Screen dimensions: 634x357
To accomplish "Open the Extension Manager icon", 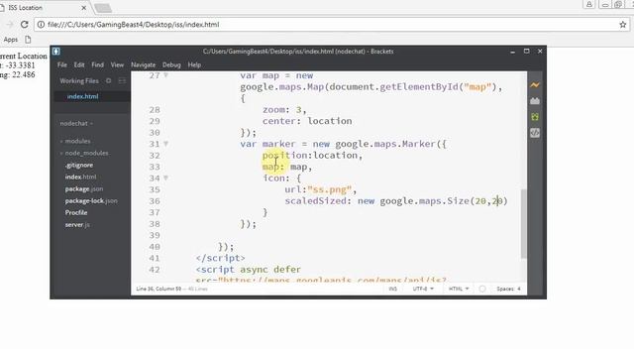I will [535, 101].
